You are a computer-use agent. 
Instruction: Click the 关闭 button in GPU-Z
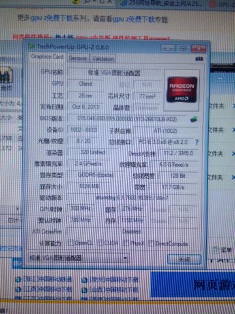tap(184, 260)
